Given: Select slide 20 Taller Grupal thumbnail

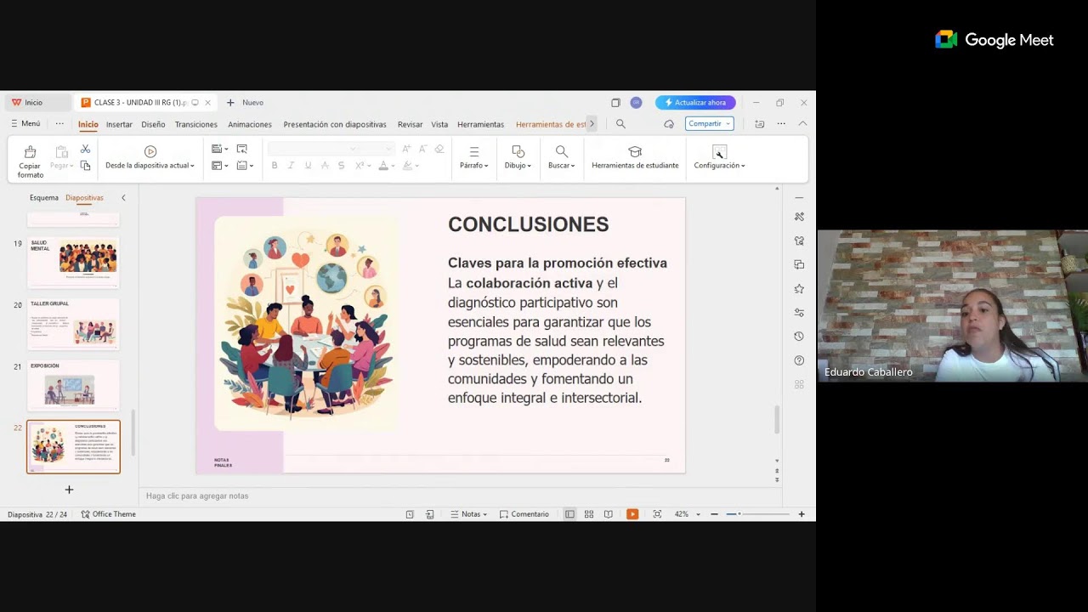Looking at the screenshot, I should click(x=74, y=323).
